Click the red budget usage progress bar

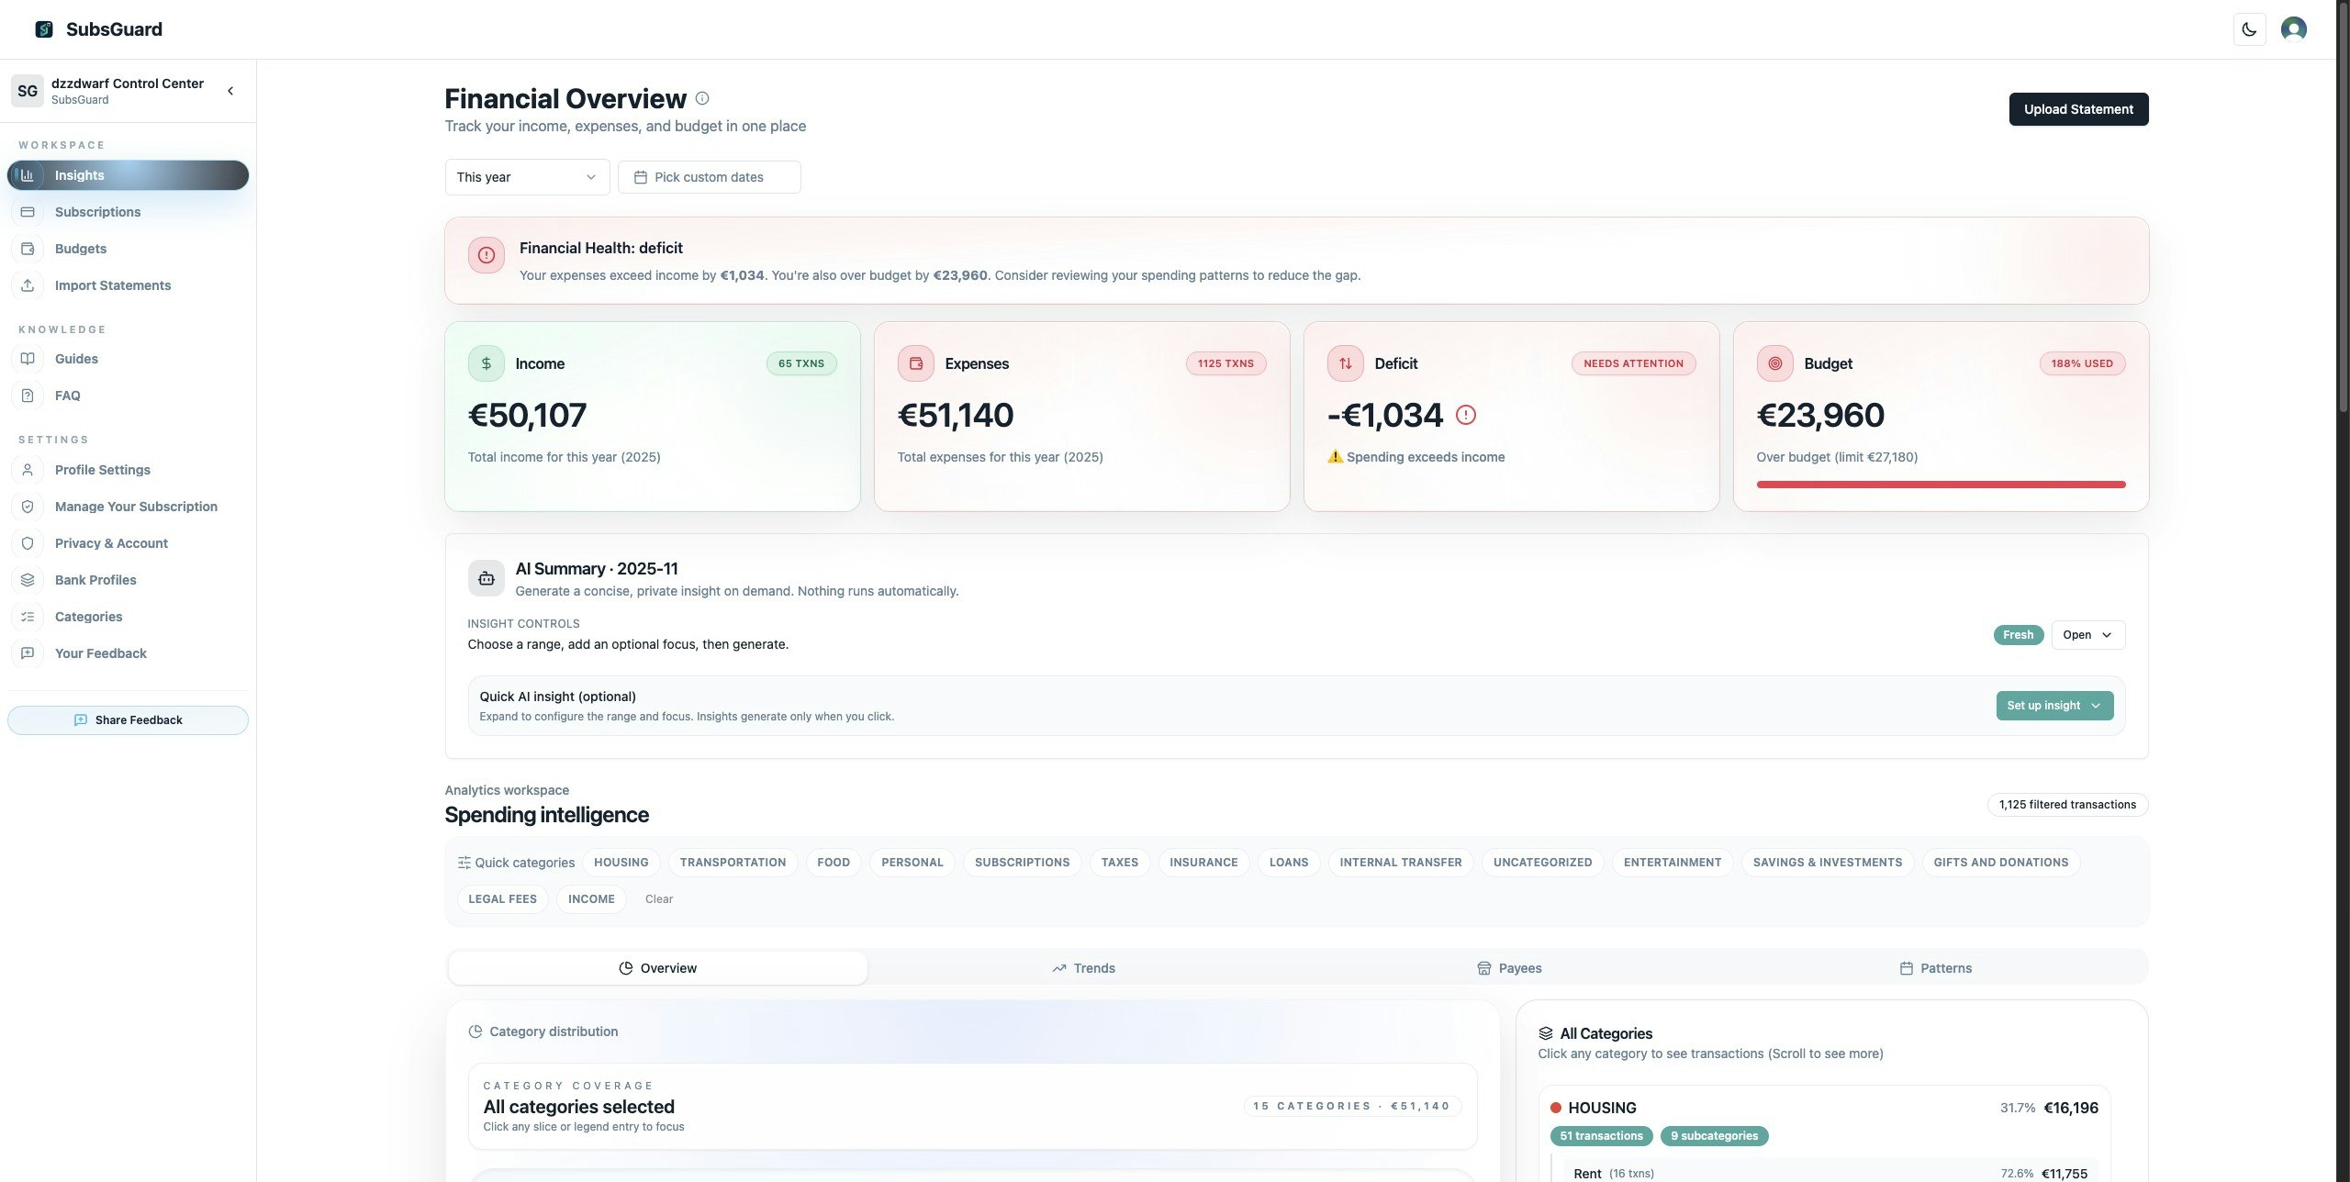click(x=1941, y=485)
